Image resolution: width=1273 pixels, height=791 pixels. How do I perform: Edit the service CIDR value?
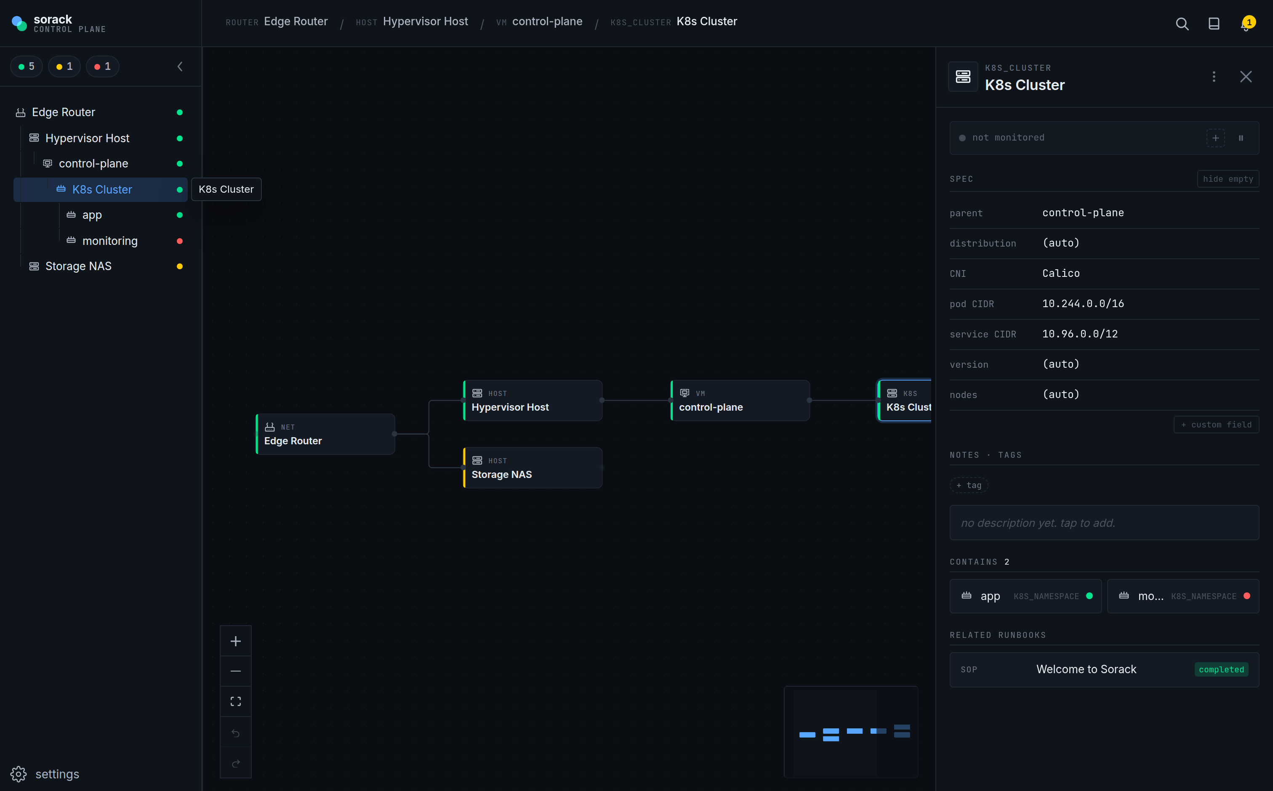coord(1080,334)
